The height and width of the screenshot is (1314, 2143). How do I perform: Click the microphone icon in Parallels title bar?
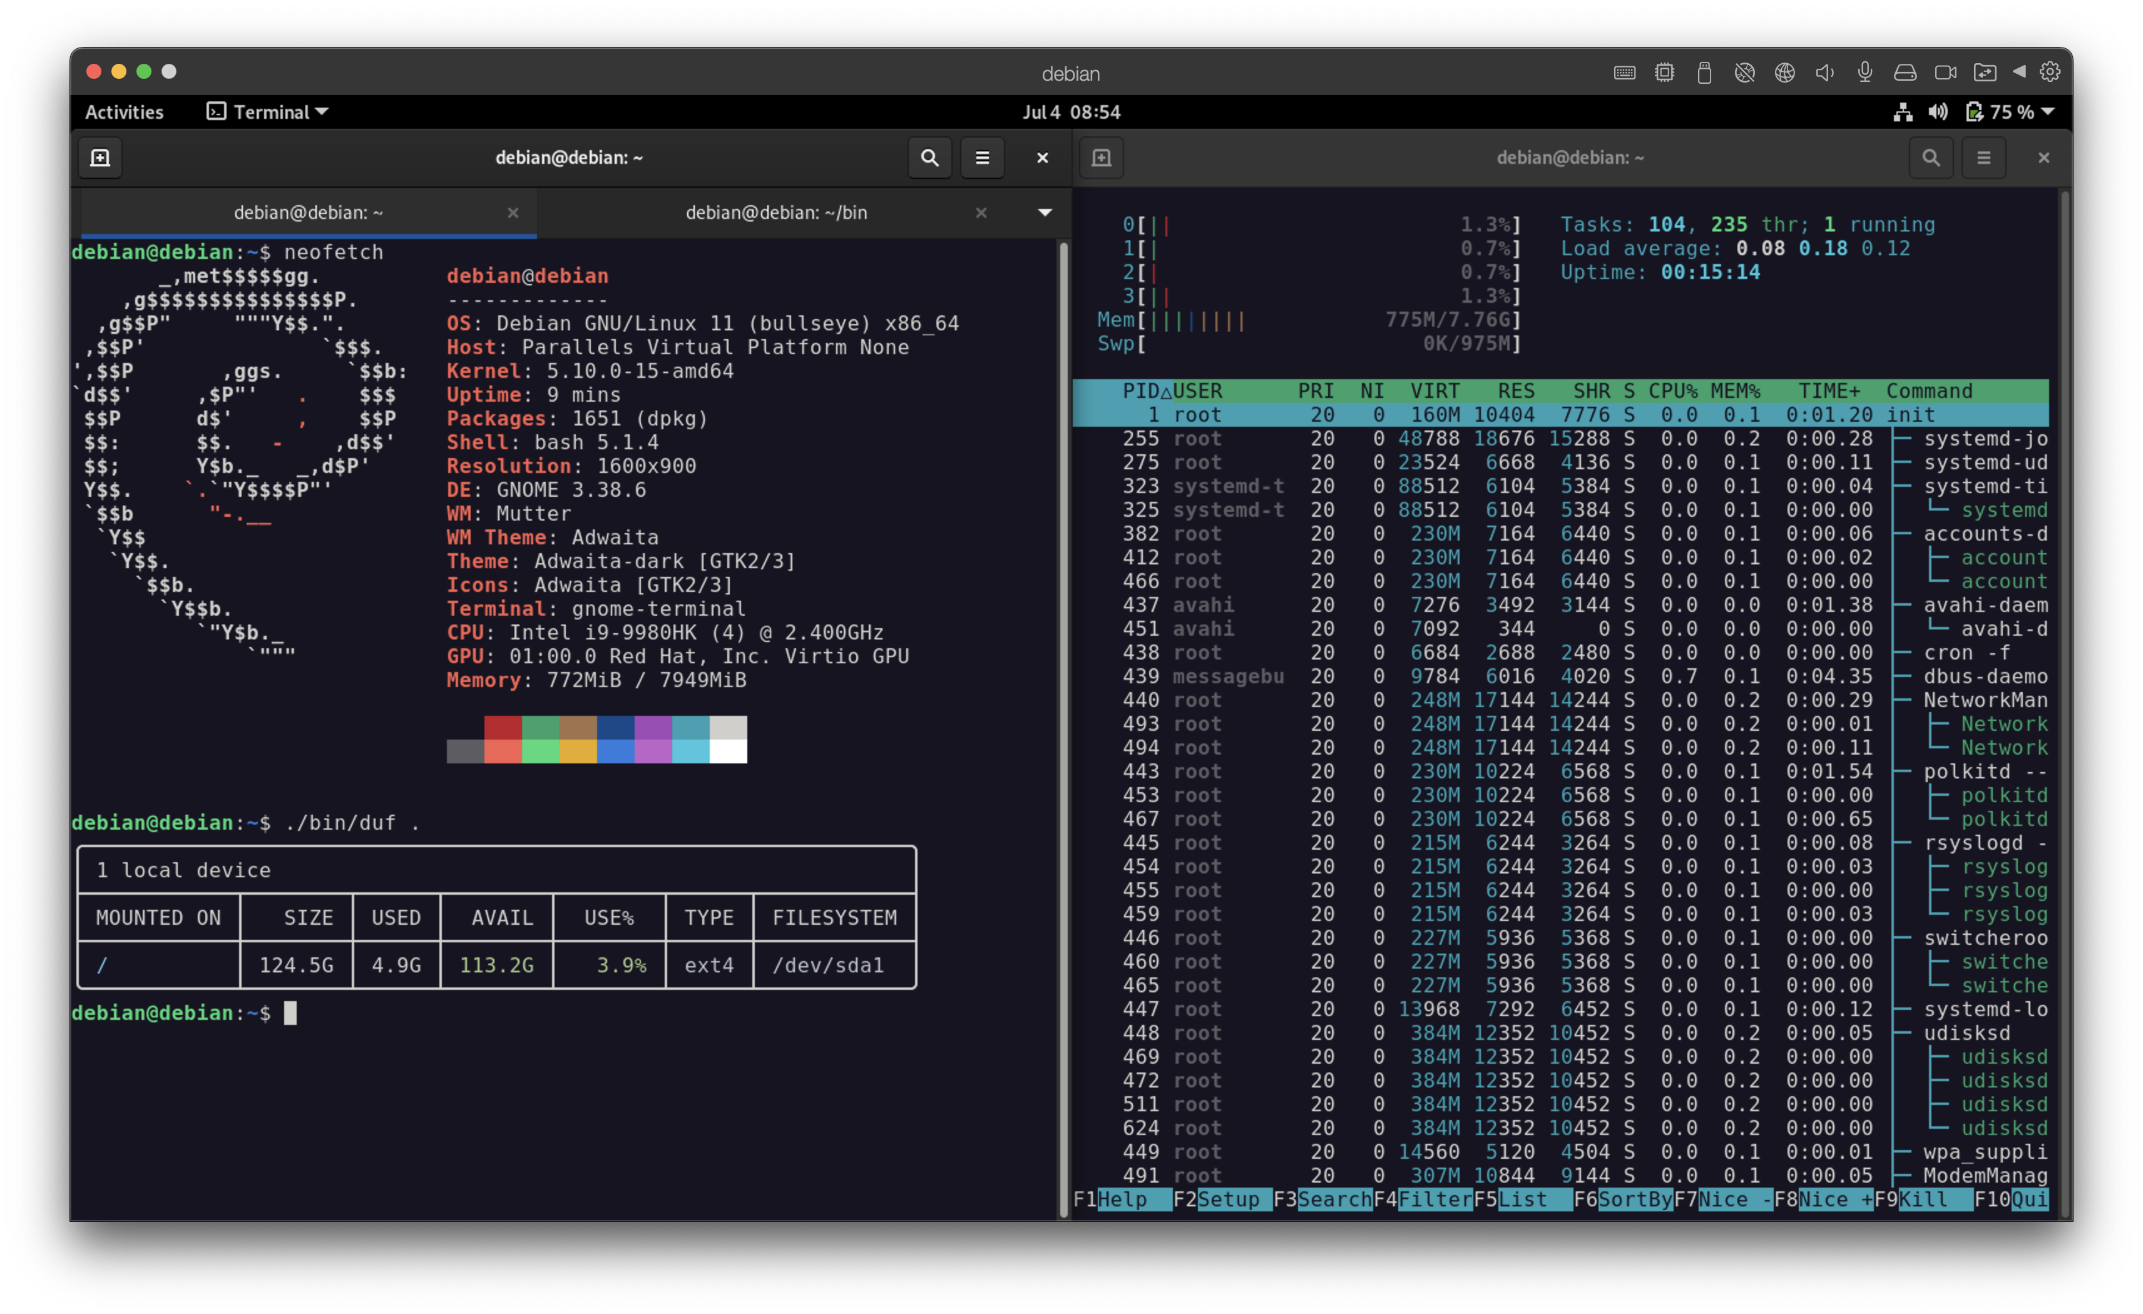(1864, 73)
